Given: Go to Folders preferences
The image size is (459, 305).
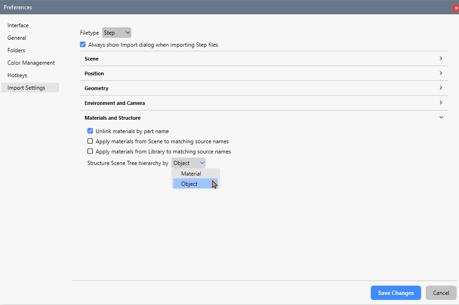Looking at the screenshot, I should click(16, 50).
